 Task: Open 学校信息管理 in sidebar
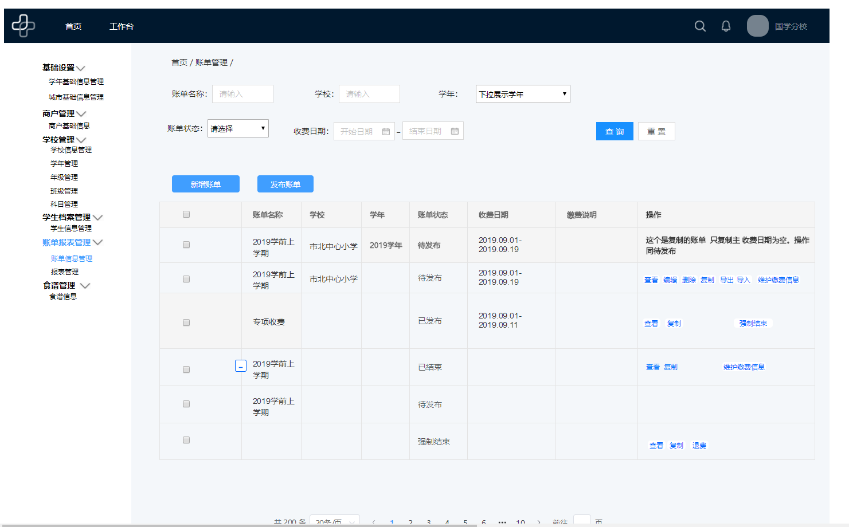(71, 150)
